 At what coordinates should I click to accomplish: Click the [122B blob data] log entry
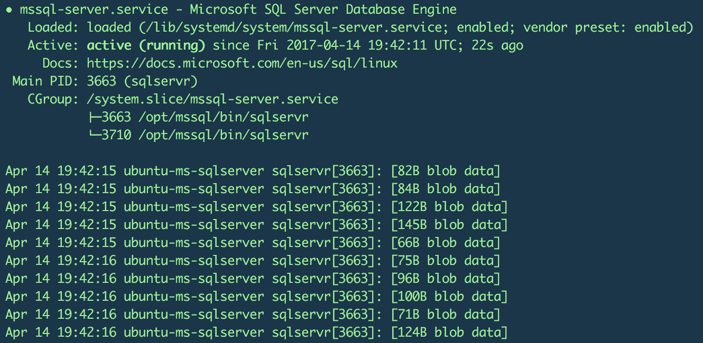449,207
